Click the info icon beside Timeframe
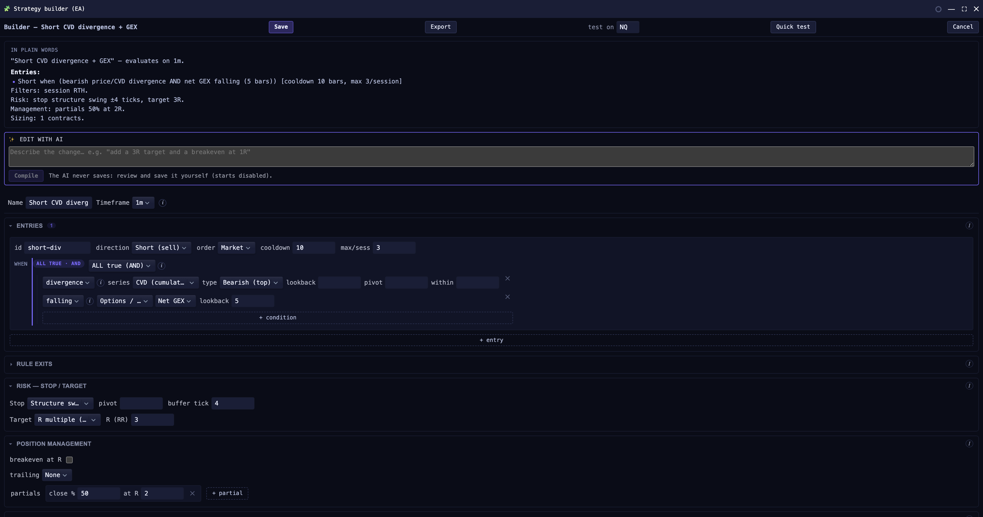The width and height of the screenshot is (983, 517). tap(163, 203)
